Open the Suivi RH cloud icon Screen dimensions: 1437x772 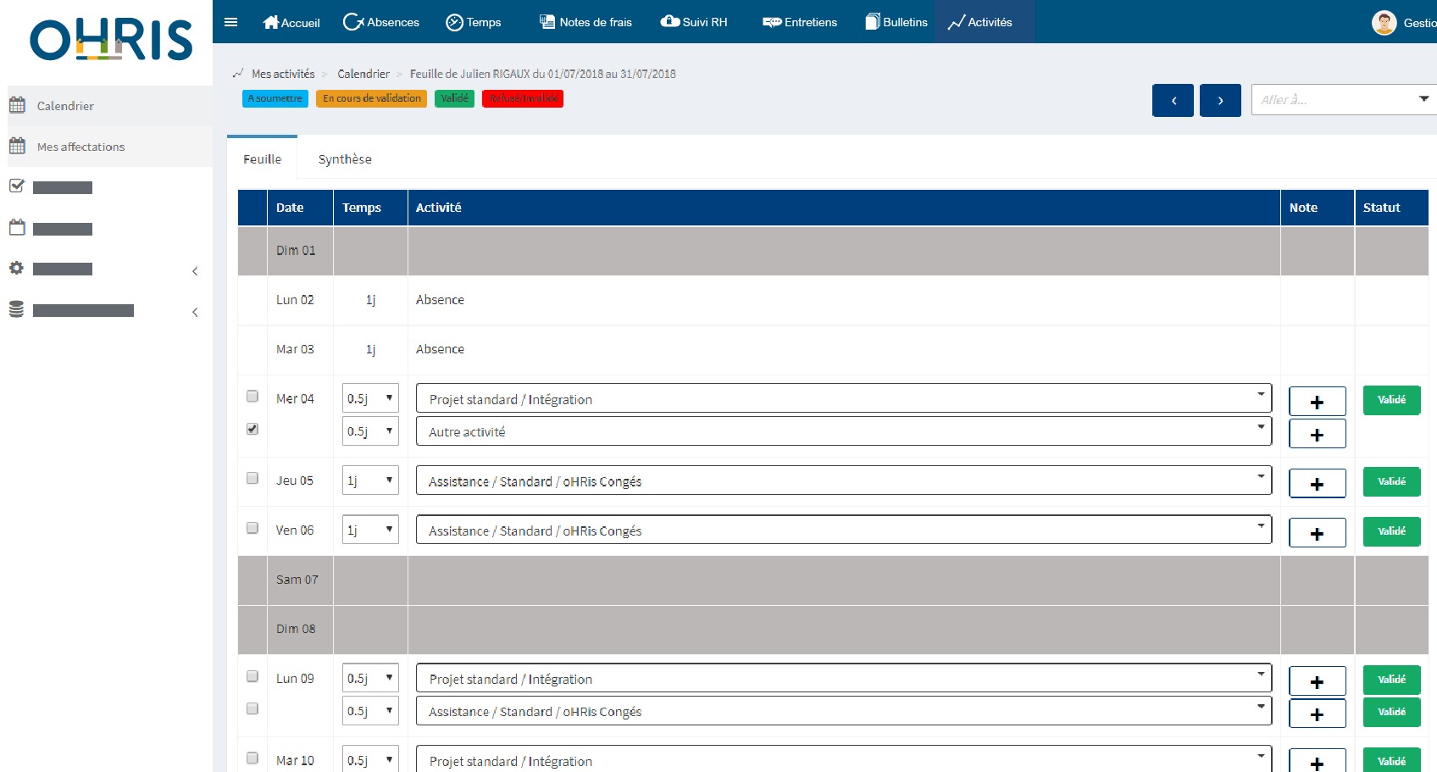[669, 22]
